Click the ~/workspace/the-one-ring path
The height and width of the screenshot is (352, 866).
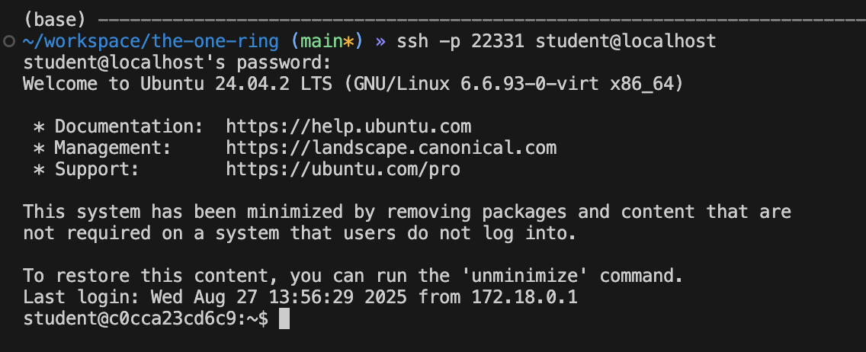[150, 40]
